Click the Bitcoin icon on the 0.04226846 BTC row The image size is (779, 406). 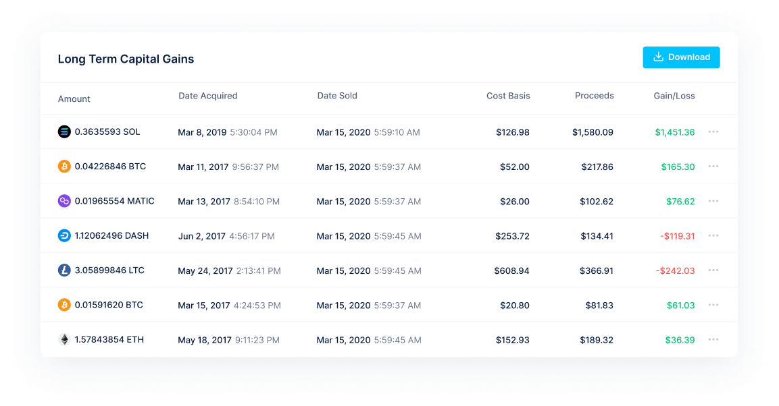click(64, 166)
